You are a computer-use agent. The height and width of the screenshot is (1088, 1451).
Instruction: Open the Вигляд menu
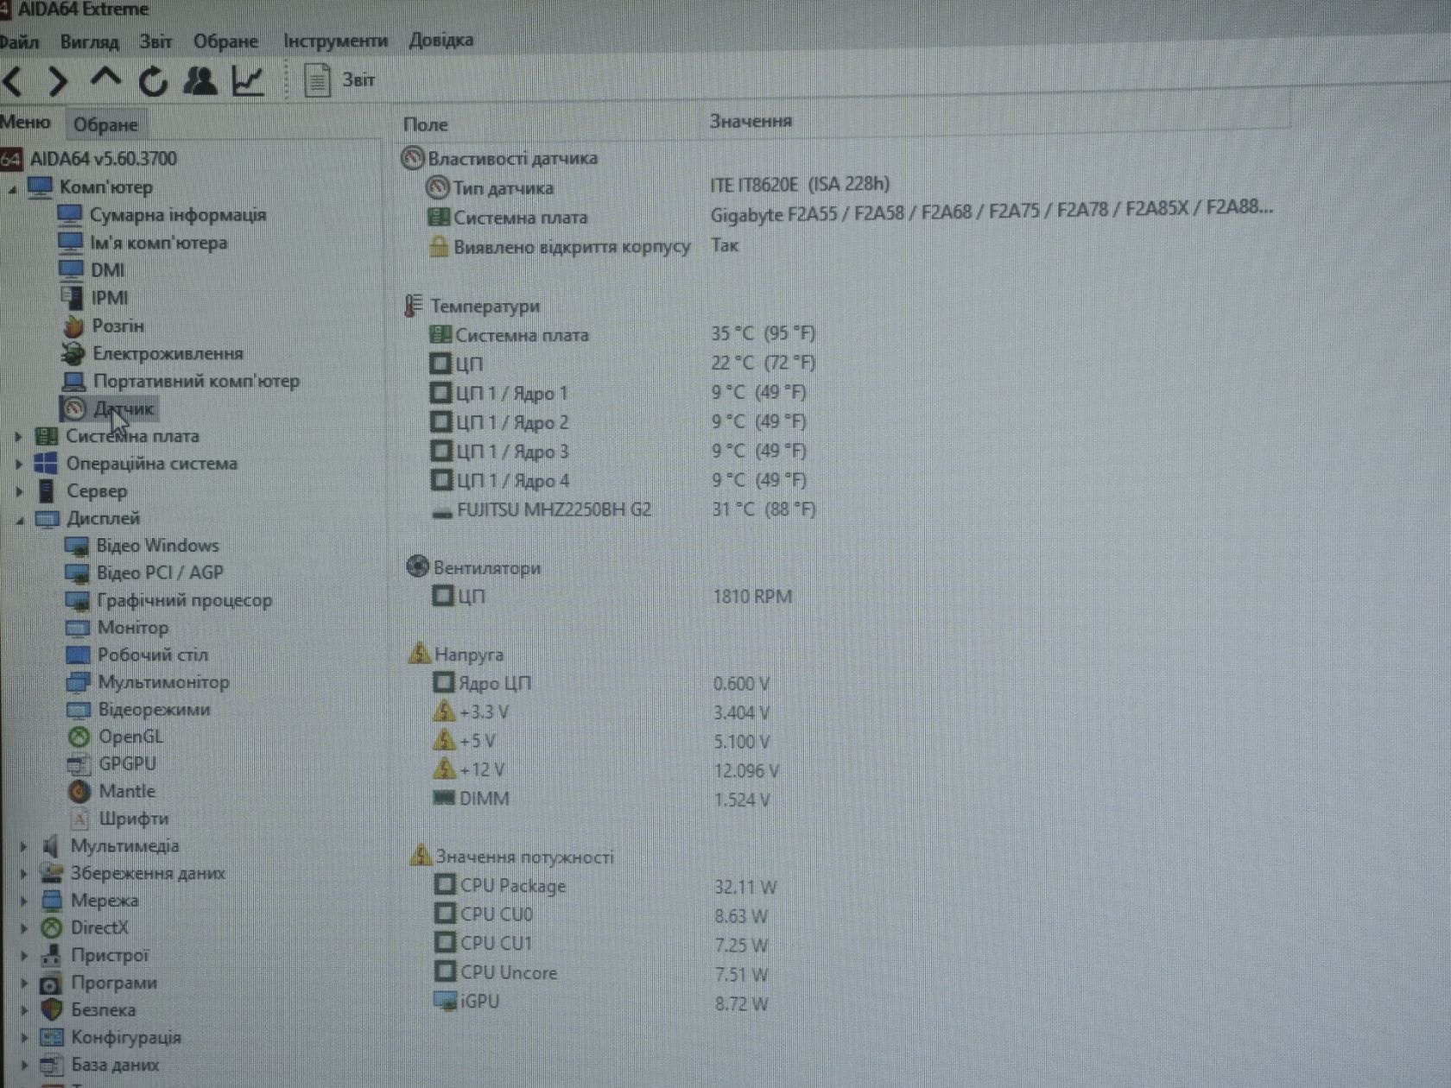pyautogui.click(x=89, y=41)
